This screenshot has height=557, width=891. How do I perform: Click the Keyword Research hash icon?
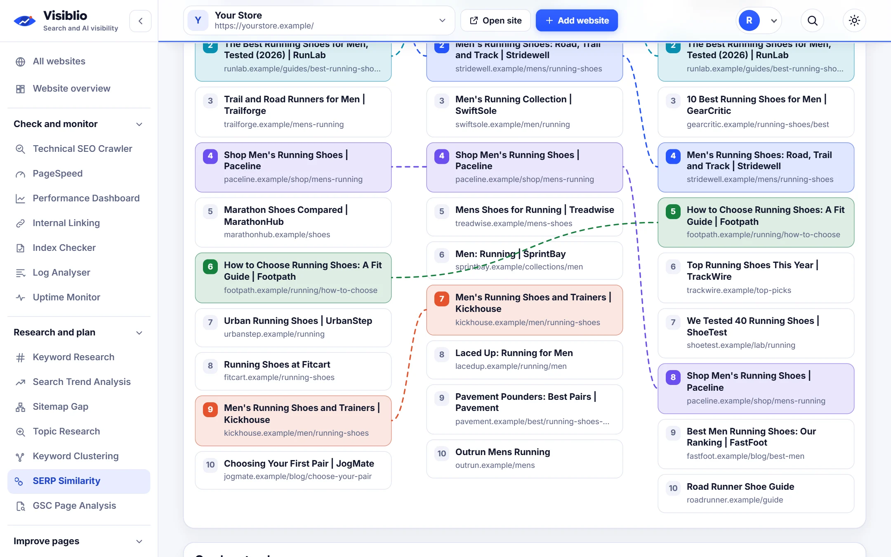tap(20, 358)
